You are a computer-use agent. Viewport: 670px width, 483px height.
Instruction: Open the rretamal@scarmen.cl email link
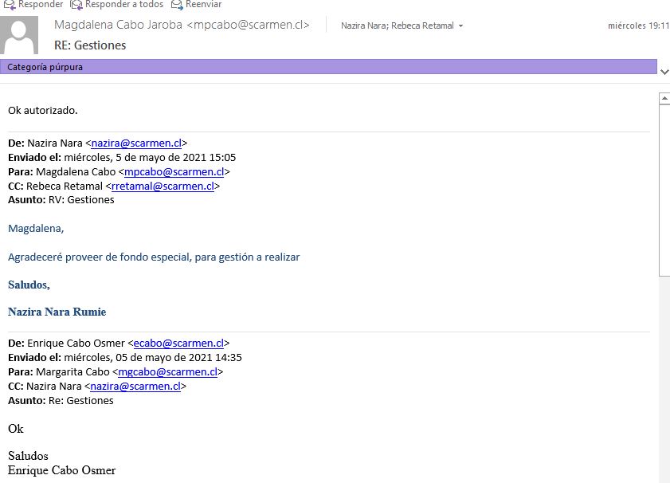[x=163, y=187]
